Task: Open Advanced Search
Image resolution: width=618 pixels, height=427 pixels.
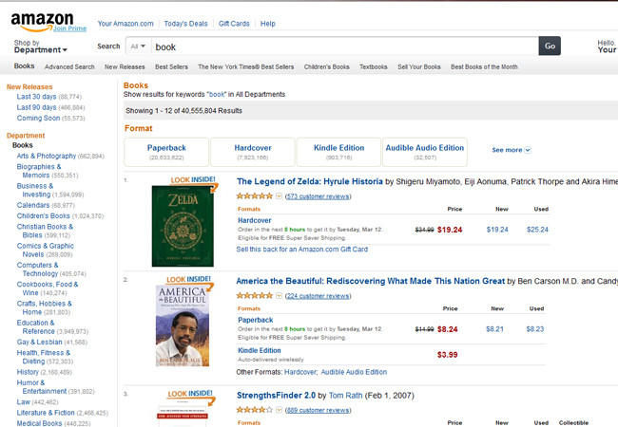Action: coord(69,66)
